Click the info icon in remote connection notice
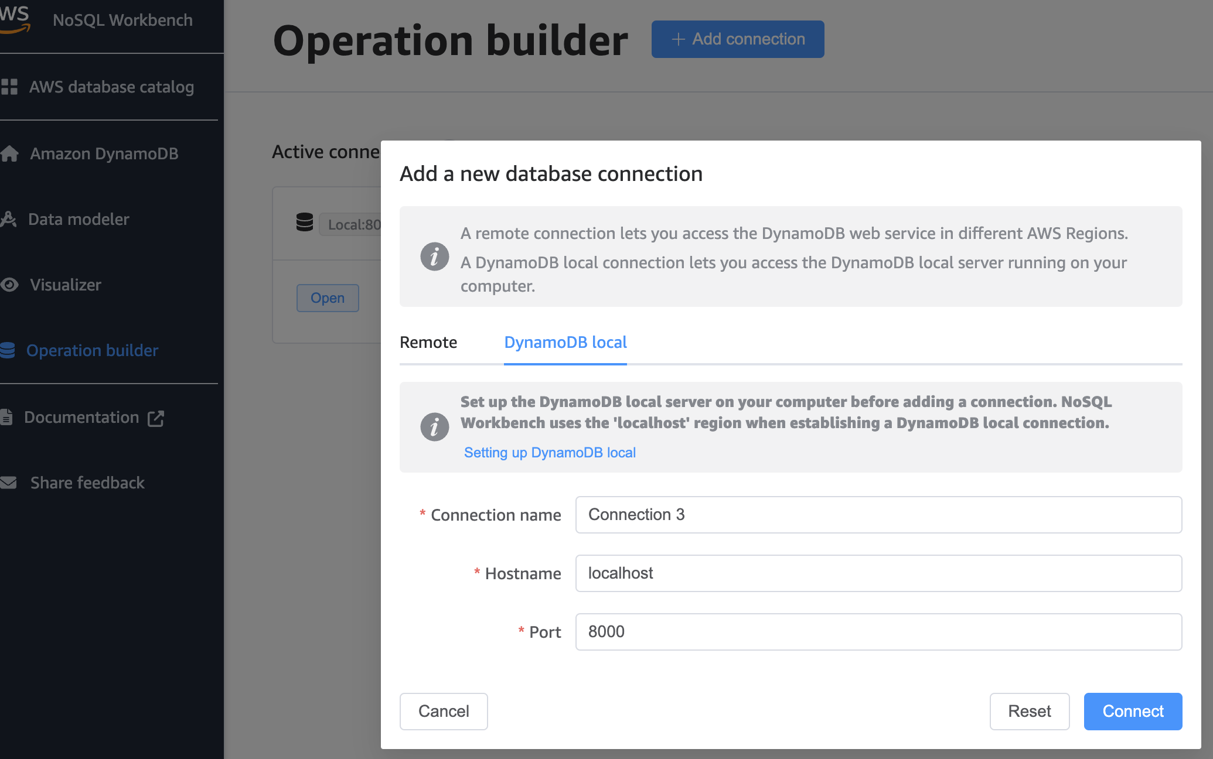The image size is (1213, 759). point(435,257)
